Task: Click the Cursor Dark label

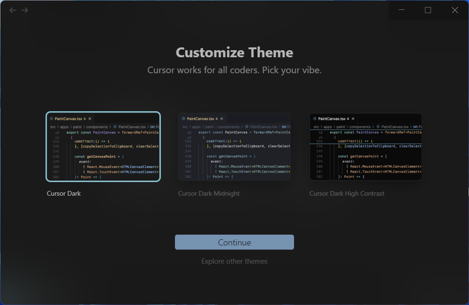Action: coord(64,193)
